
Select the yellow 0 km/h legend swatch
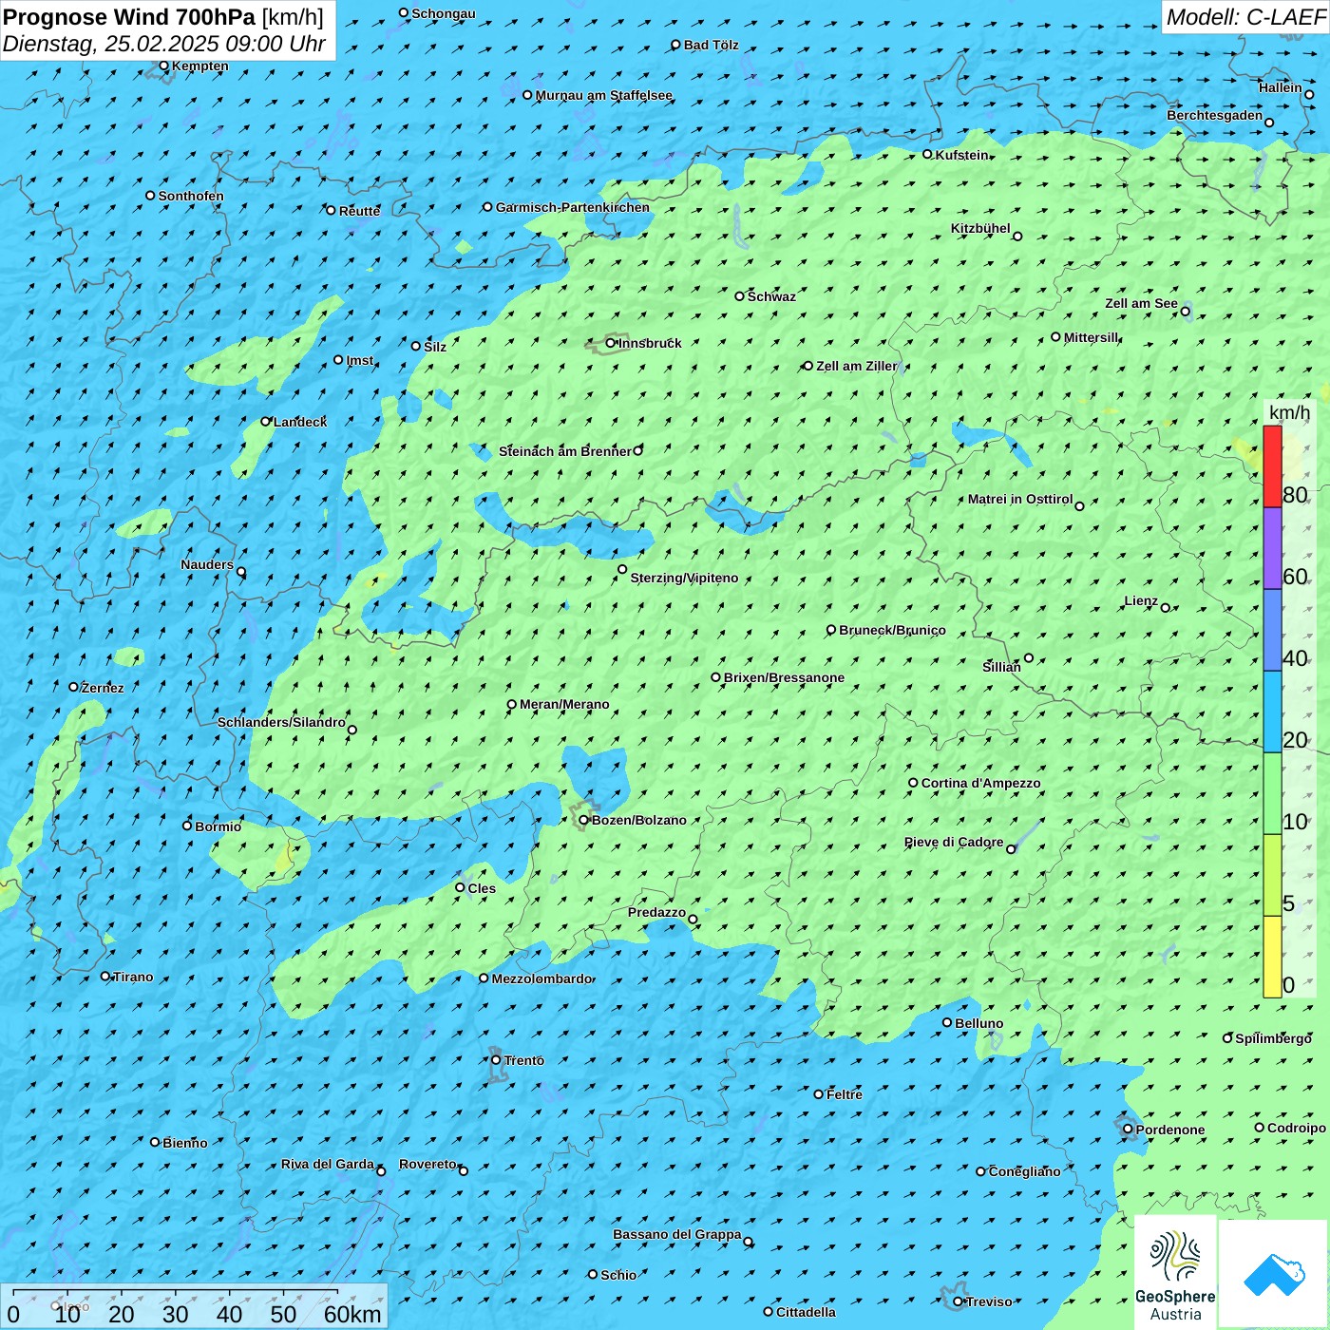click(x=1272, y=957)
